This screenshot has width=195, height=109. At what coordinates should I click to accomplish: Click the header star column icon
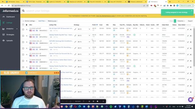[x=27, y=25]
